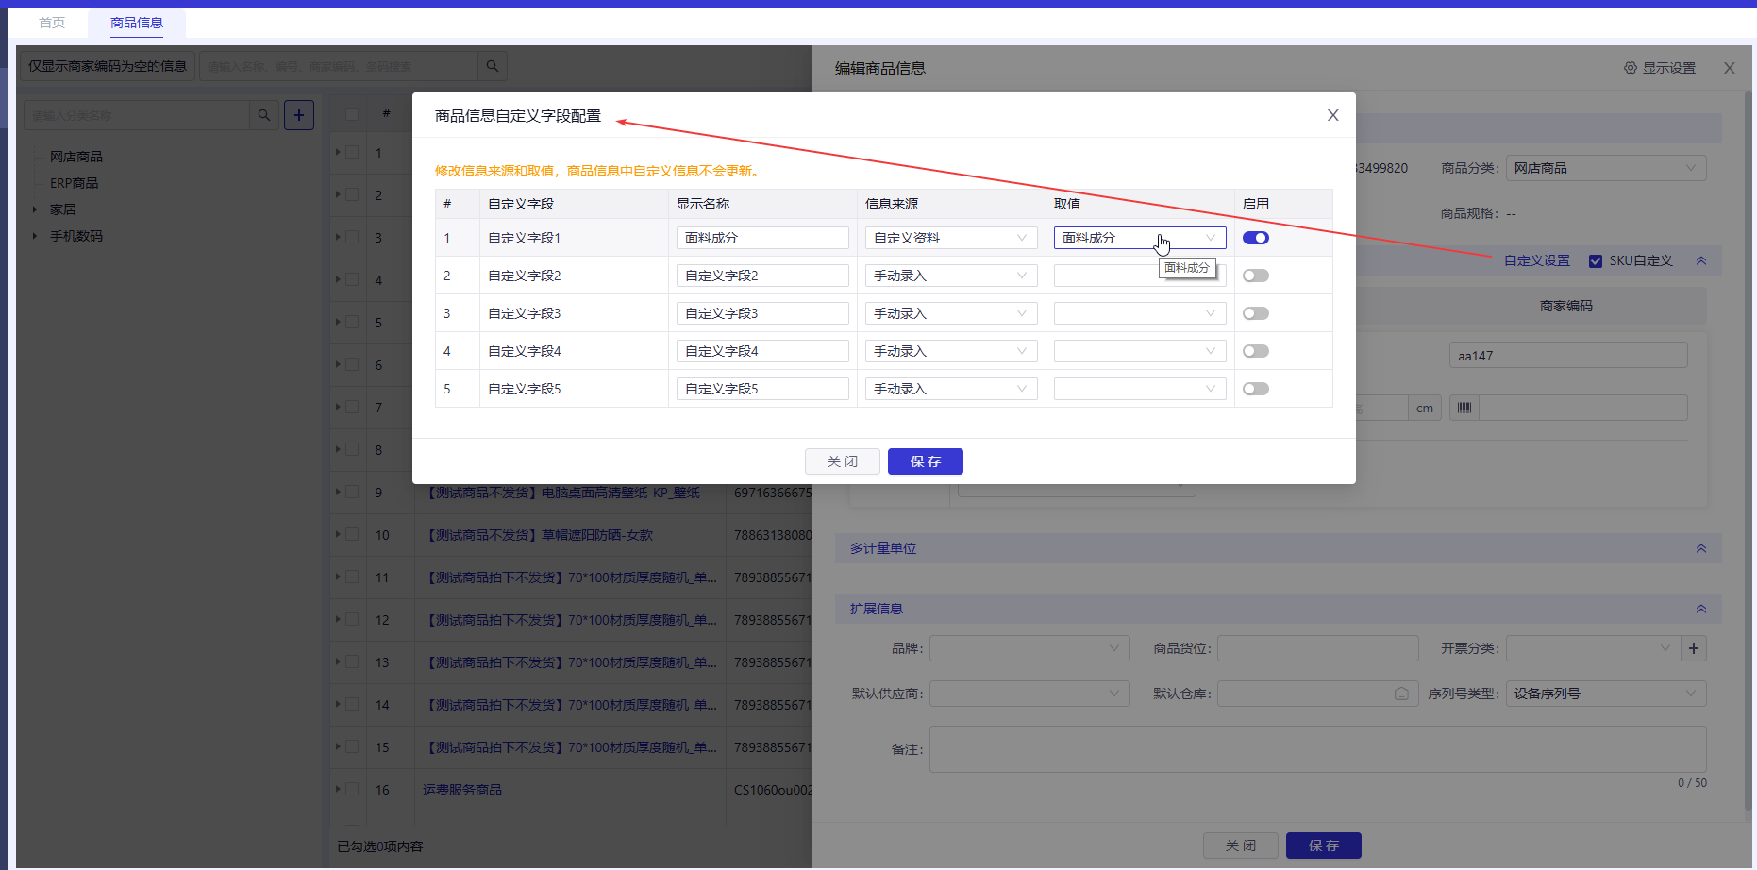Image resolution: width=1757 pixels, height=870 pixels.
Task: Expand row 12 with its arrow
Action: click(x=338, y=619)
